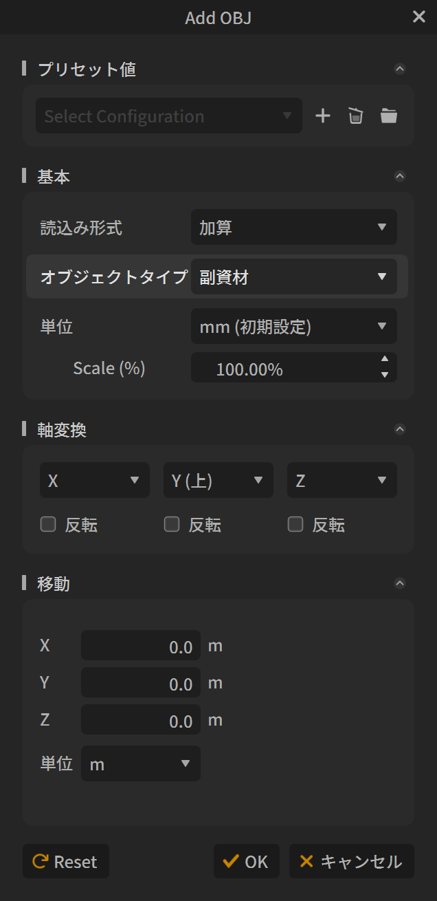437x901 pixels.
Task: Click the orange checkmark icon on OK
Action: [x=231, y=861]
